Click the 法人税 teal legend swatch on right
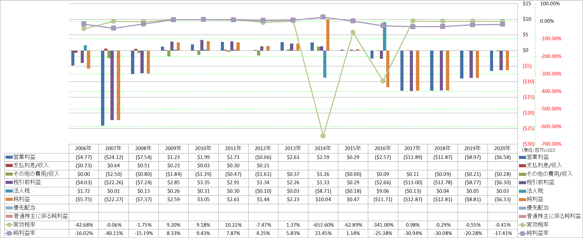The image size is (583, 238). pyautogui.click(x=523, y=191)
